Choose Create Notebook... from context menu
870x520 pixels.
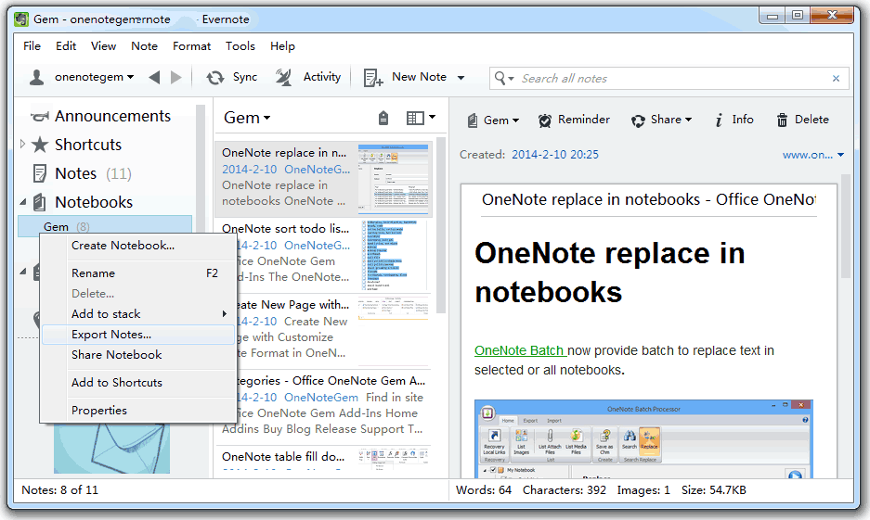pos(138,246)
